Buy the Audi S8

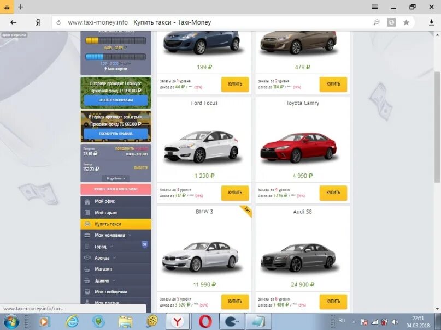pyautogui.click(x=333, y=302)
